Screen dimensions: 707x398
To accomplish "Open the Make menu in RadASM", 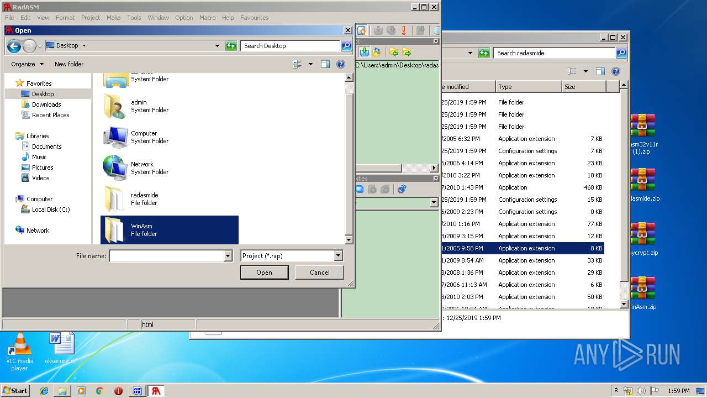I will pyautogui.click(x=114, y=18).
